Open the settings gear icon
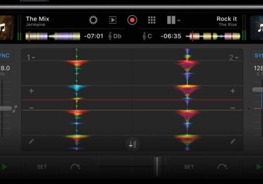 93,20
